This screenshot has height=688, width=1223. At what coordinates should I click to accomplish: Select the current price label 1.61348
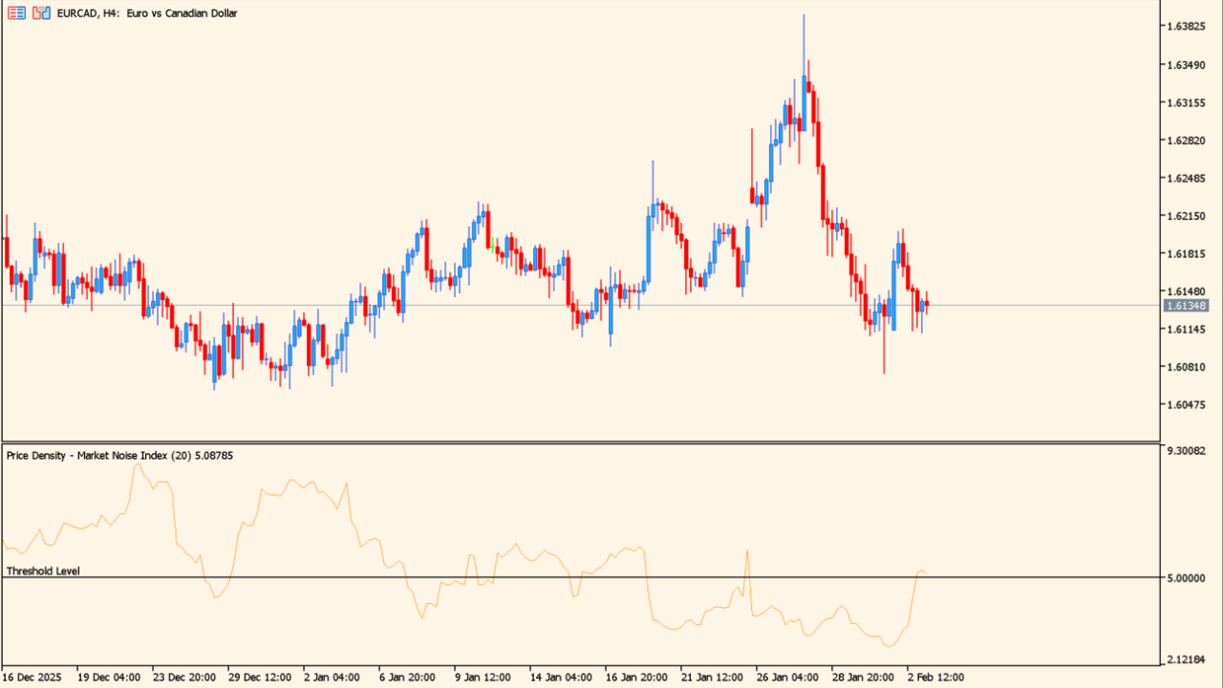tap(1186, 306)
